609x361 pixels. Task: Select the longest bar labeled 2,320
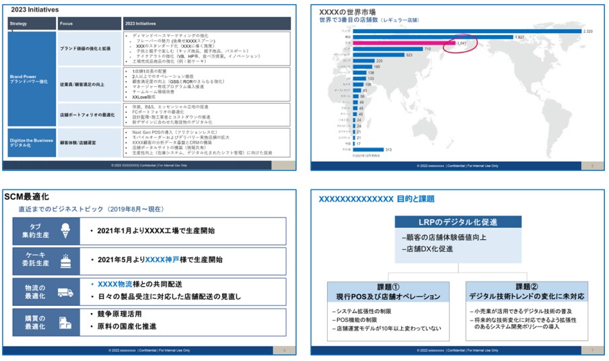[467, 31]
